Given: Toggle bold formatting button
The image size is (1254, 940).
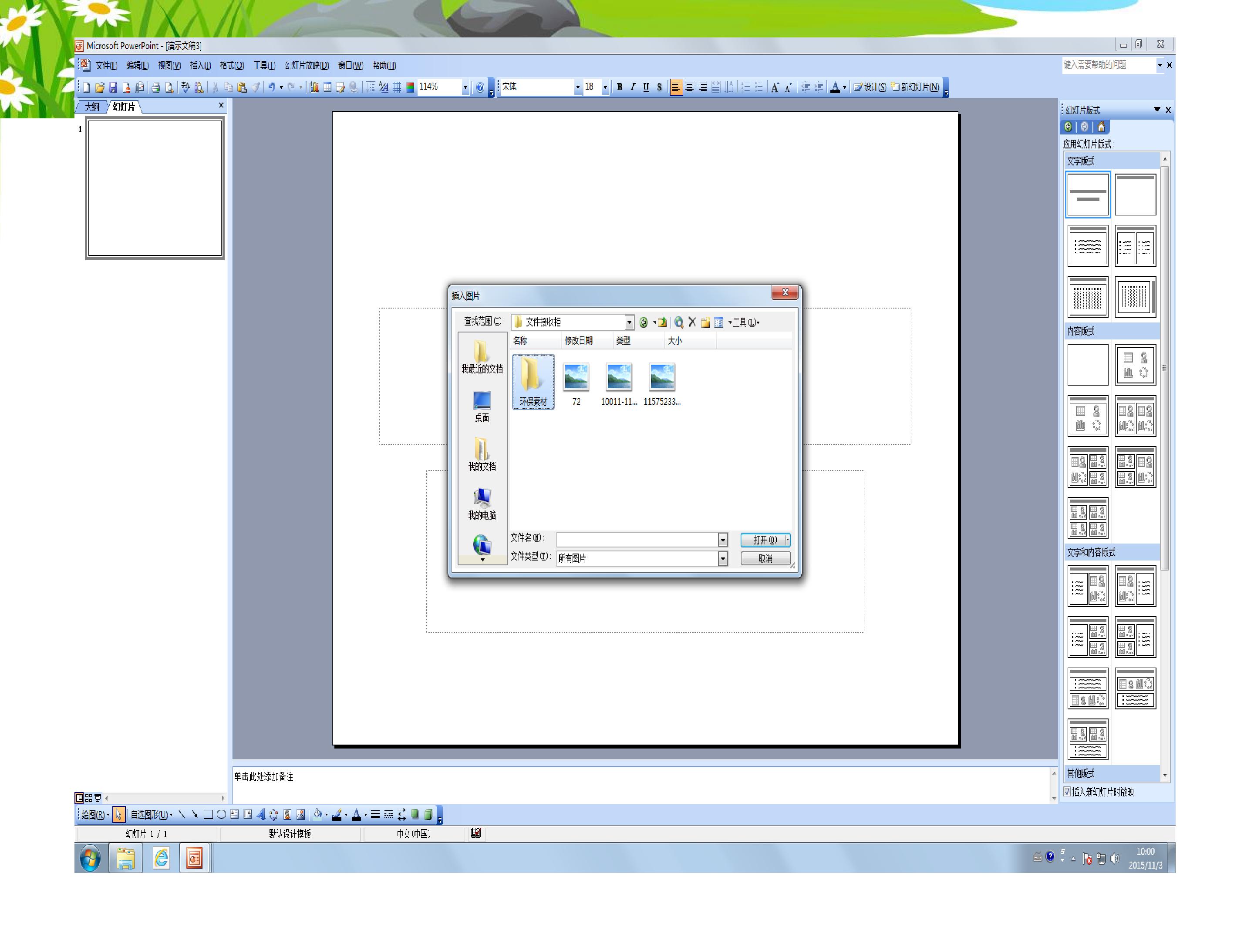Looking at the screenshot, I should click(619, 87).
